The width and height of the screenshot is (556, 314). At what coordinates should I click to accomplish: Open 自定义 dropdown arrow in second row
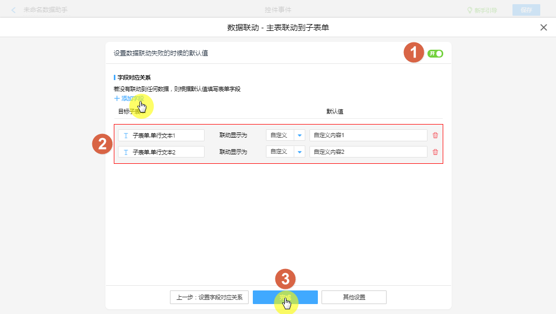point(300,152)
